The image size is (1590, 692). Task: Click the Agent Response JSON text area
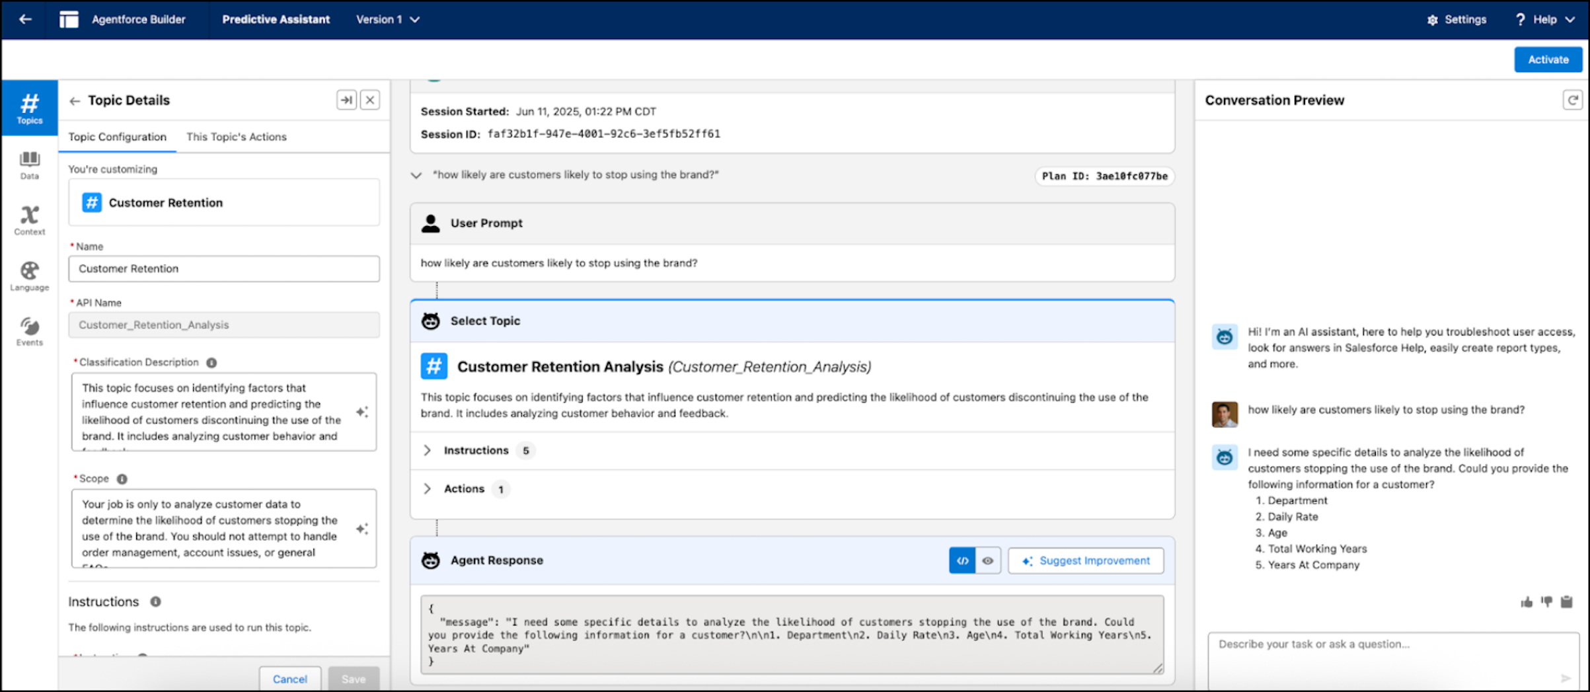click(x=792, y=634)
